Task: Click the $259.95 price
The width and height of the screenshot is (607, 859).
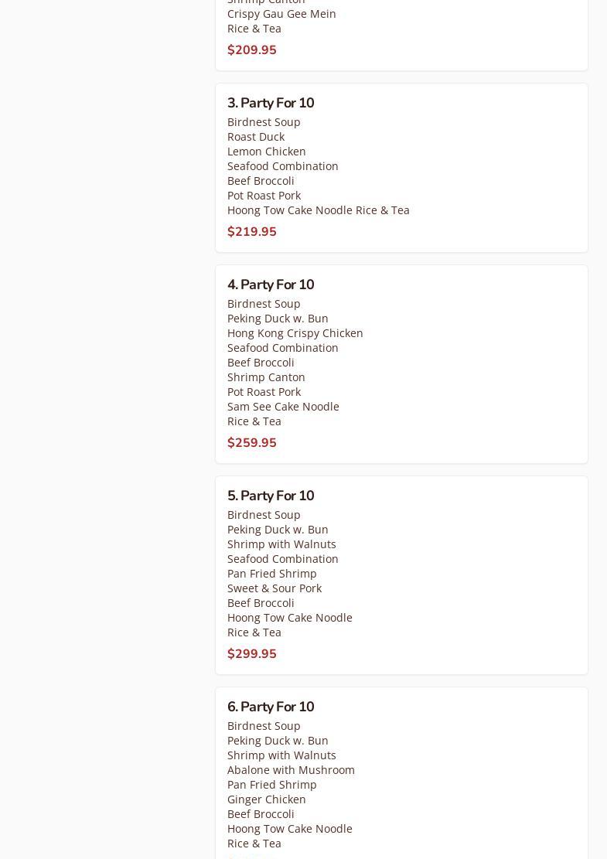Action: click(x=252, y=442)
